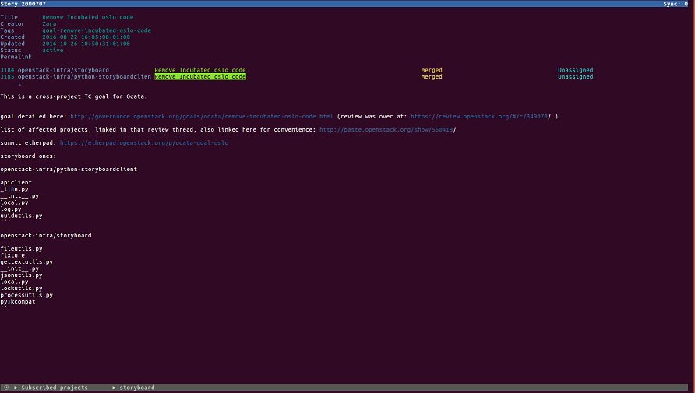Click merged status of task 3185
The height and width of the screenshot is (393, 695).
click(431, 77)
